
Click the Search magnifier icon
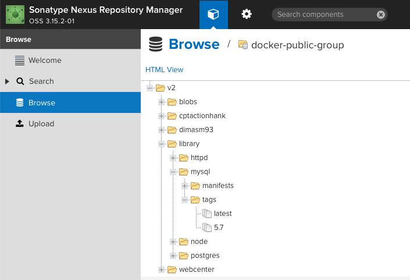[x=20, y=81]
